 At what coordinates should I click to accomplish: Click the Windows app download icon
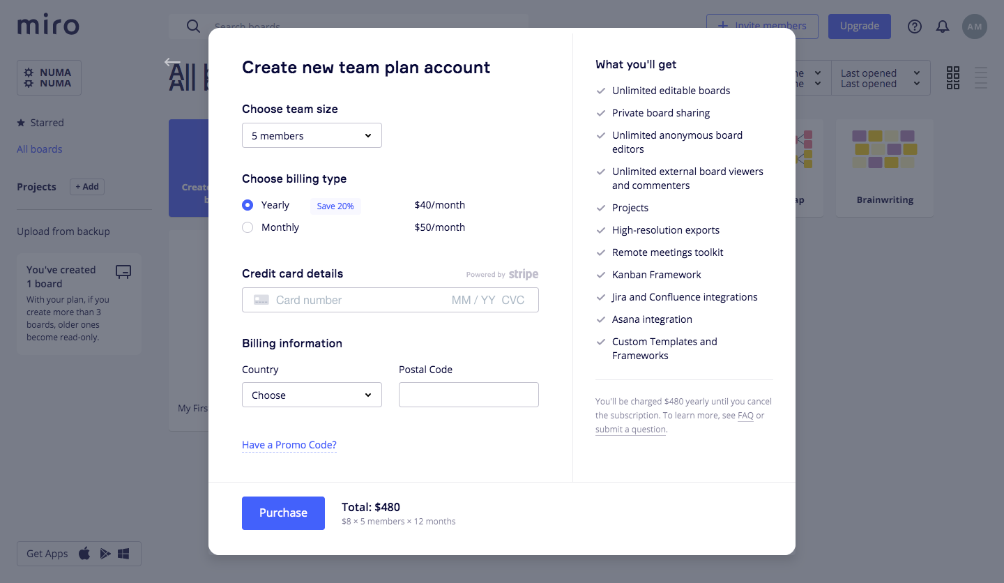coord(123,554)
